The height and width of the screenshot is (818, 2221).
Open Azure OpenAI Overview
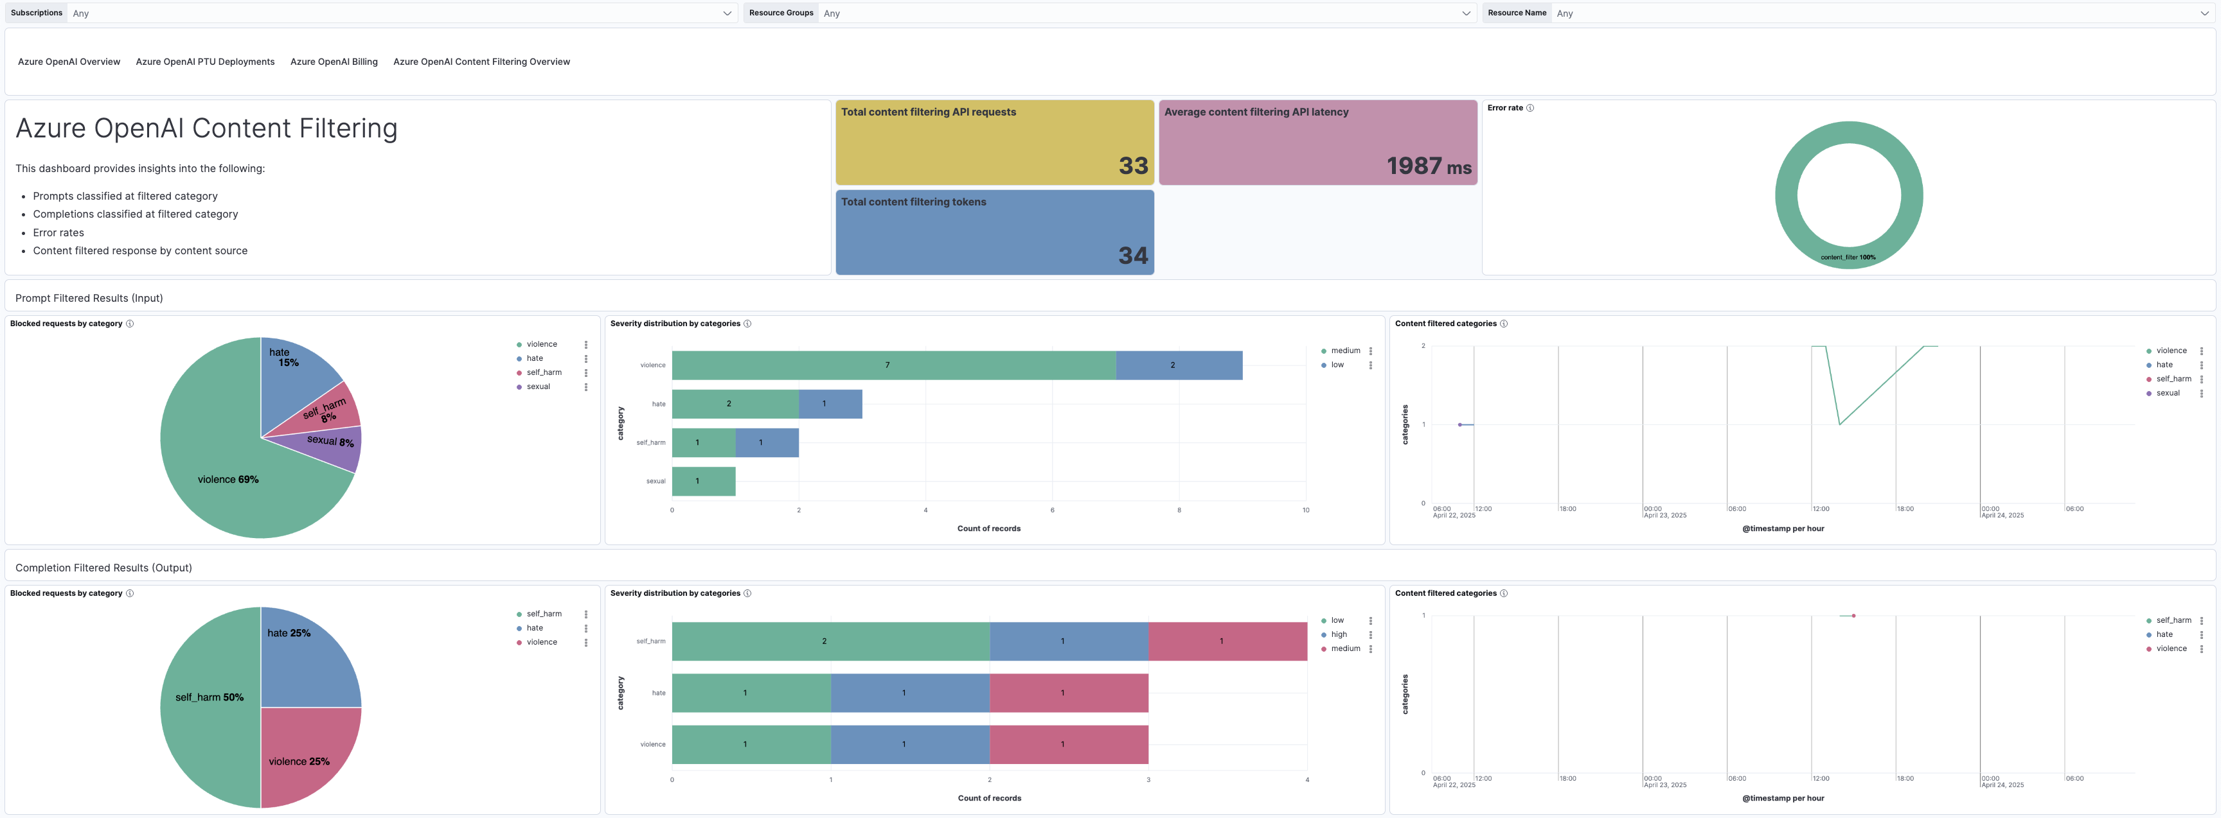tap(69, 61)
